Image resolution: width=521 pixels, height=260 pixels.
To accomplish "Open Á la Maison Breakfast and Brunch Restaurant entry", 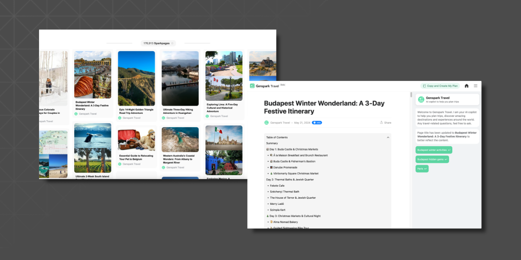I will 299,155.
